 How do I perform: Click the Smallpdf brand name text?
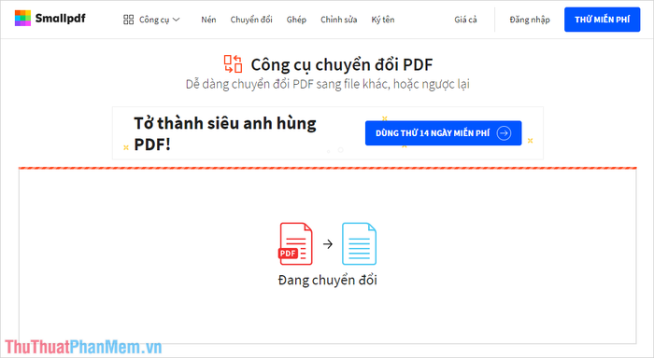click(60, 19)
